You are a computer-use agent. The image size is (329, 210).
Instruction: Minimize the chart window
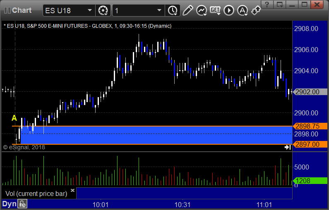(292, 5)
